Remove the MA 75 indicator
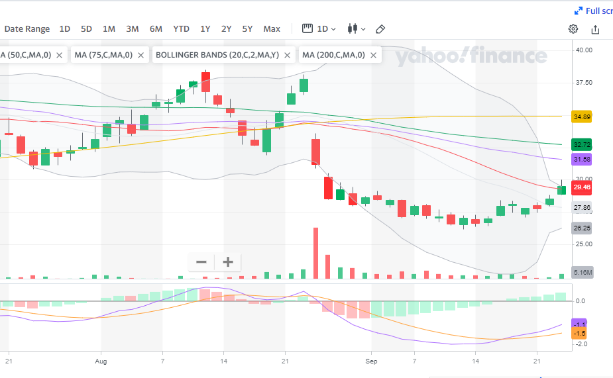The width and height of the screenshot is (613, 378). pos(140,55)
